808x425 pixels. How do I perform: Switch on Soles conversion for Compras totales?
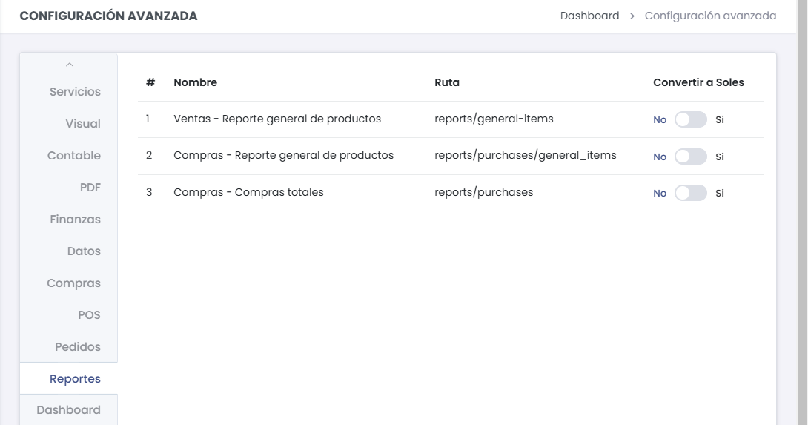coord(691,193)
